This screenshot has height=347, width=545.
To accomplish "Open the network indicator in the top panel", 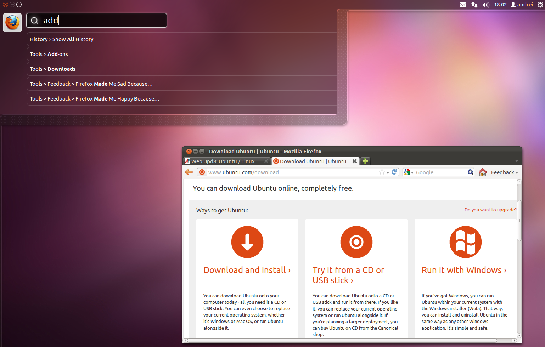I will 474,5.
